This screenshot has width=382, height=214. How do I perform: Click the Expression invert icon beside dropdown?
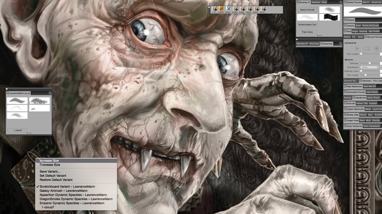tap(381, 67)
